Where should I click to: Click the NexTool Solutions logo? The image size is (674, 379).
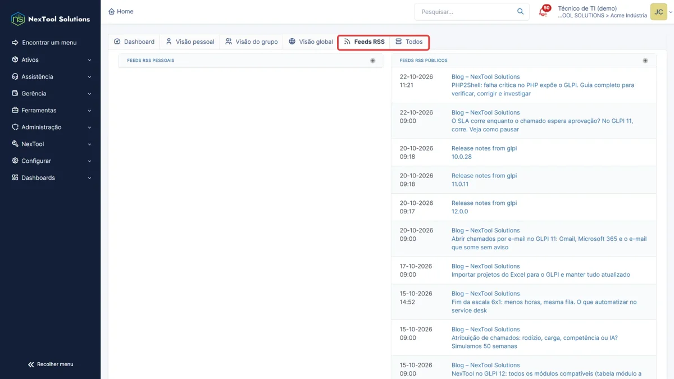pyautogui.click(x=51, y=19)
